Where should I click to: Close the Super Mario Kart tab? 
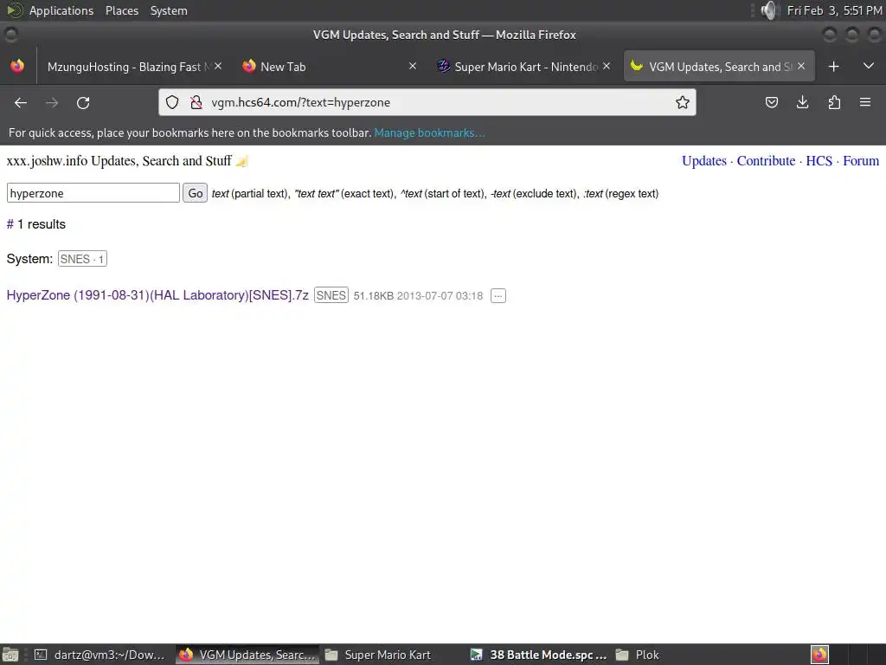[607, 66]
